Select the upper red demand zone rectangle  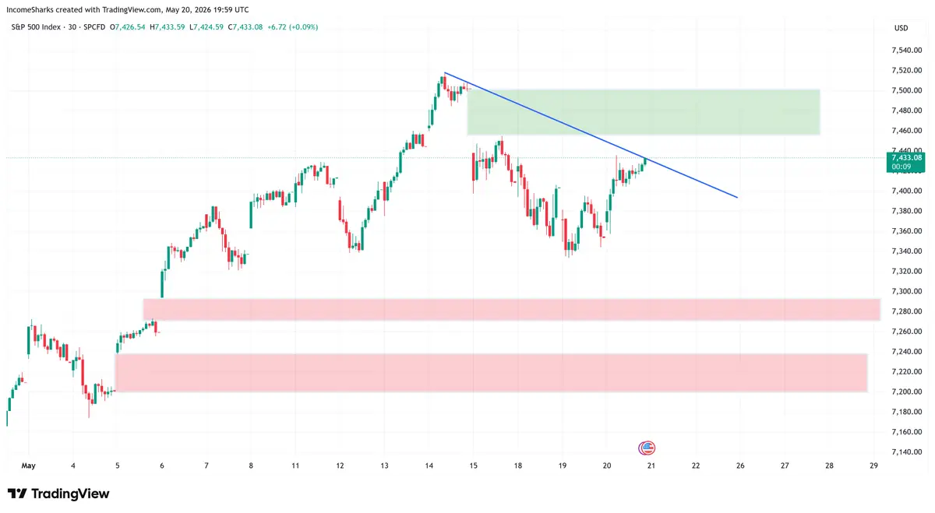coord(511,309)
